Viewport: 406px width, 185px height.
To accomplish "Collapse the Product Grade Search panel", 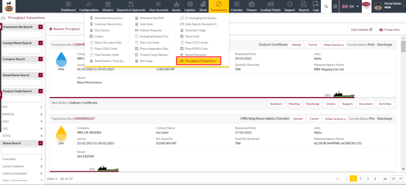I will (40, 91).
